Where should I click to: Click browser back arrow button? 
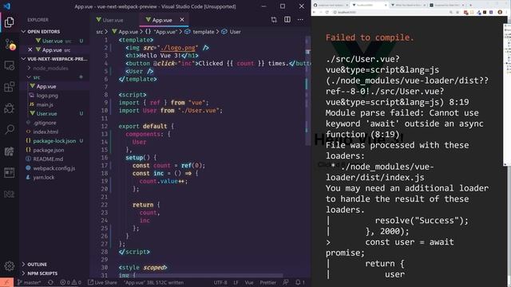click(314, 12)
